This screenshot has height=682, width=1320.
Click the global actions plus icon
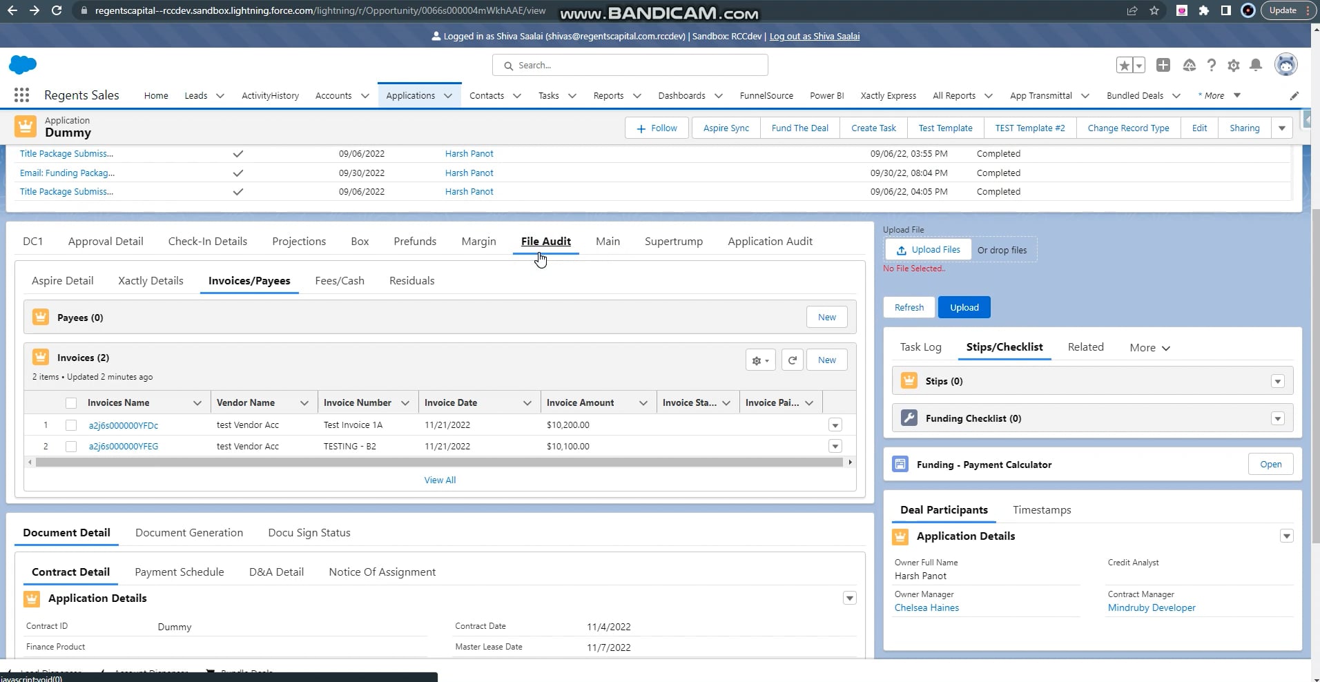(1164, 65)
